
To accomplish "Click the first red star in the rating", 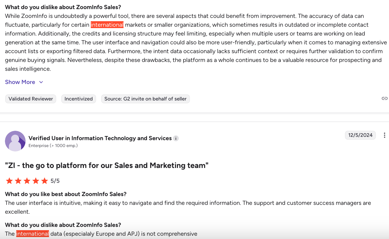I will pos(9,181).
